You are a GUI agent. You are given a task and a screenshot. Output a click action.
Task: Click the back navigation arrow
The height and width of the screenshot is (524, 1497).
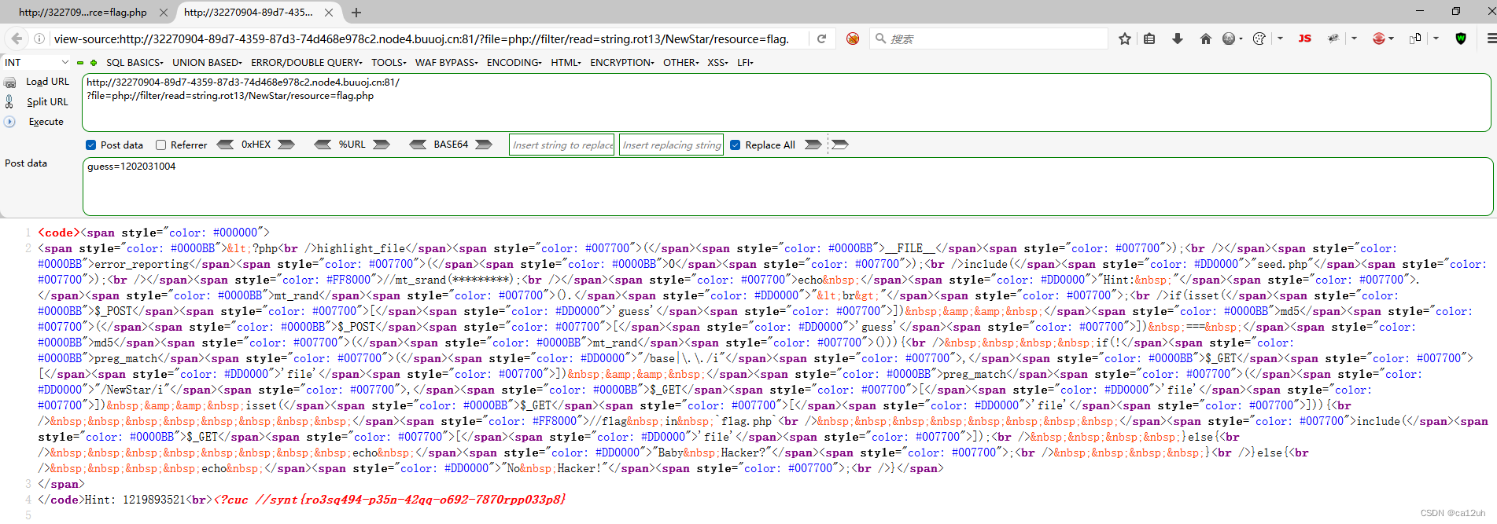(16, 38)
